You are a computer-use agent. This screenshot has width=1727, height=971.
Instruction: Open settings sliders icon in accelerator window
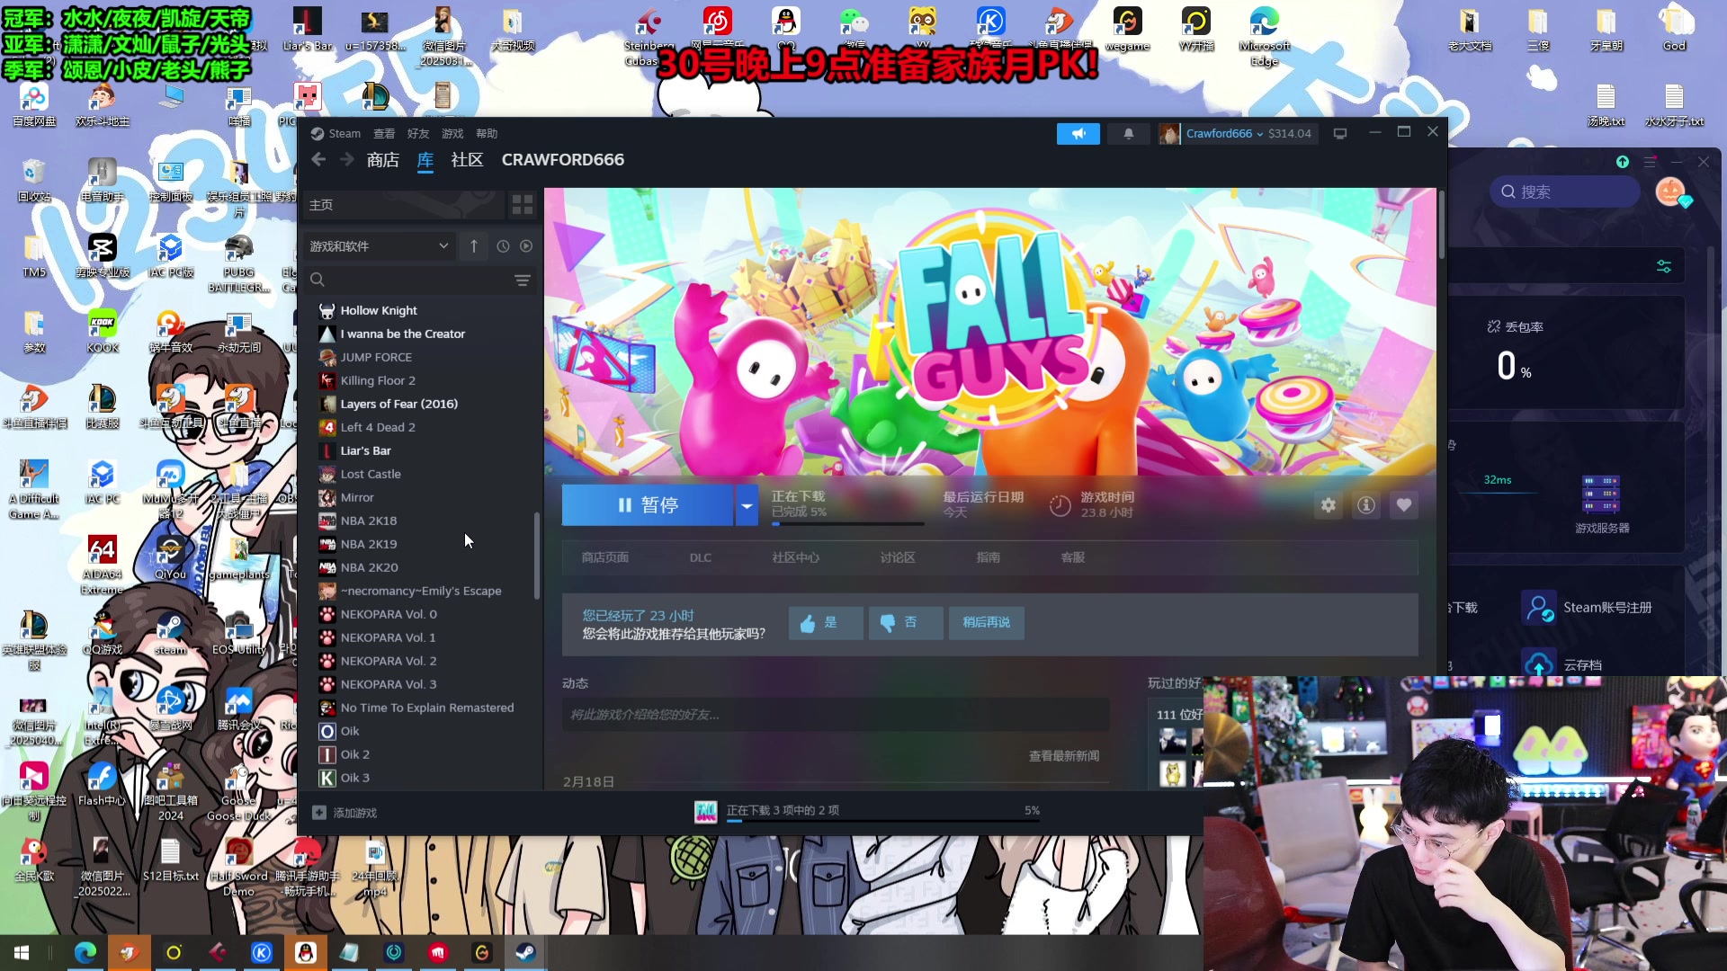[1664, 267]
